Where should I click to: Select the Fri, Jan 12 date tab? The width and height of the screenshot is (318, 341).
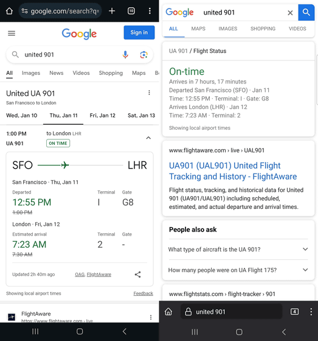point(102,116)
